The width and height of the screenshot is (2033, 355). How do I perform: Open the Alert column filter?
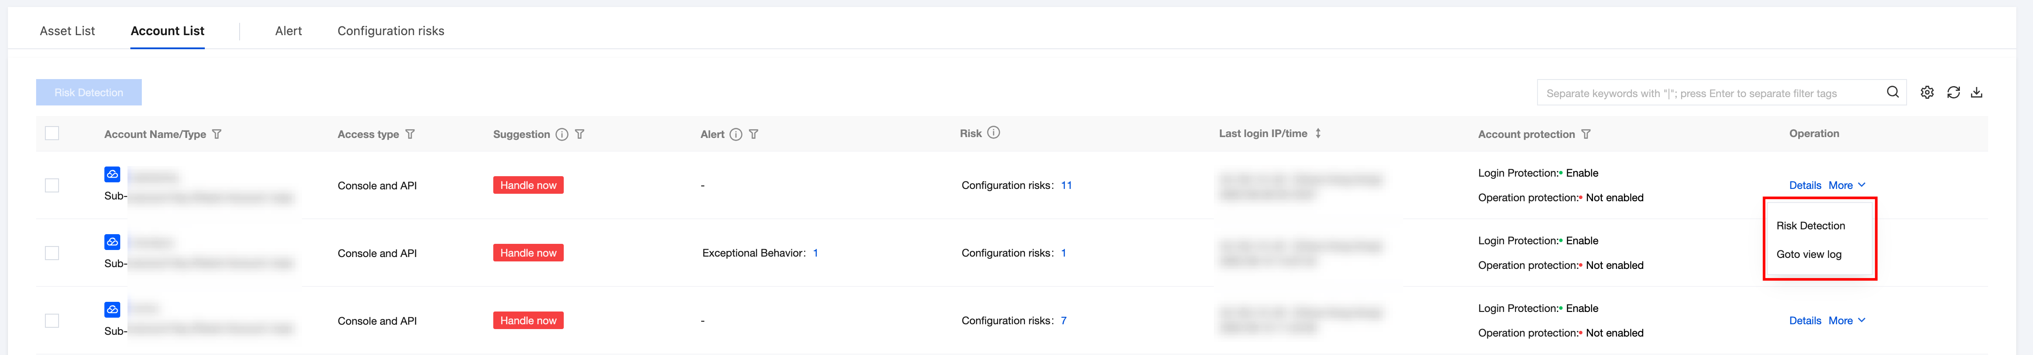(754, 134)
